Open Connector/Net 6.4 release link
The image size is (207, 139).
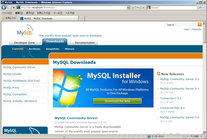172,108
